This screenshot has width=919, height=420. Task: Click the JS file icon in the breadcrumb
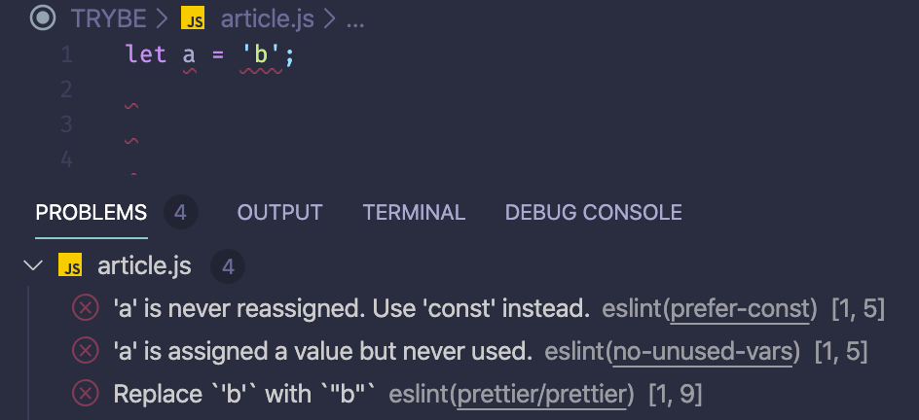coord(193,19)
